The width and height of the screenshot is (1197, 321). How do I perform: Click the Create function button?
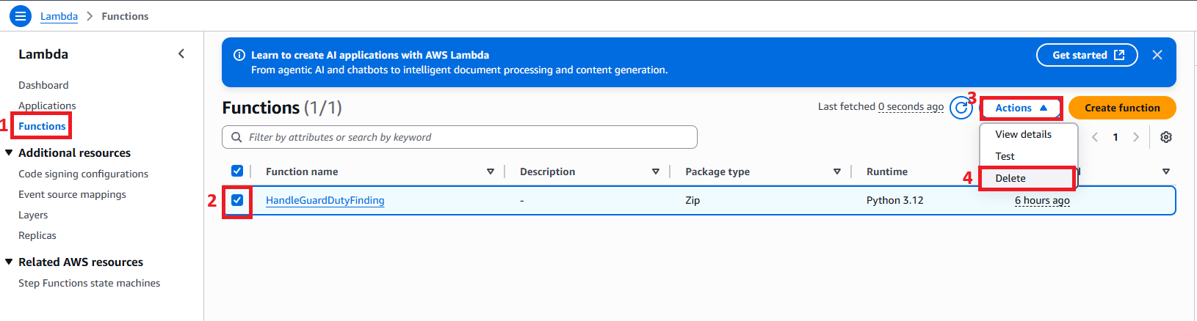[x=1122, y=108]
